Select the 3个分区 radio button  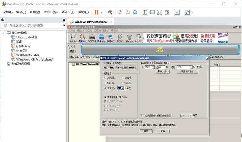coord(106,78)
